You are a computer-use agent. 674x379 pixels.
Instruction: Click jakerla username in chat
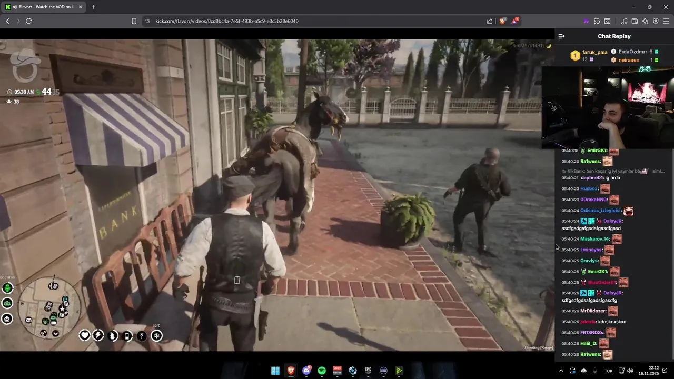pos(588,322)
